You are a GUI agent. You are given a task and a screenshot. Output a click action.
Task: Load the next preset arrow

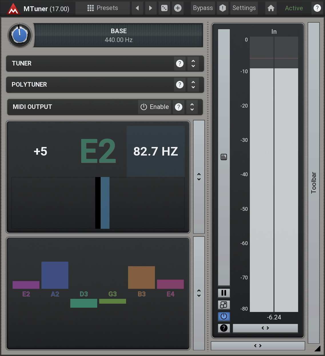151,8
